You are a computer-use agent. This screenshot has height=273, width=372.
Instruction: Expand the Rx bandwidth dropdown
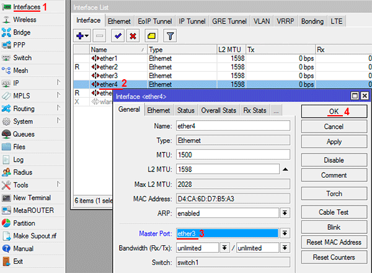click(224, 248)
